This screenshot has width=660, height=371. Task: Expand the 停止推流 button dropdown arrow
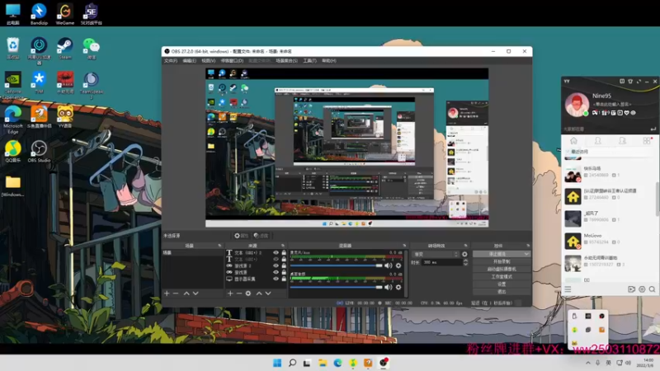tap(526, 254)
